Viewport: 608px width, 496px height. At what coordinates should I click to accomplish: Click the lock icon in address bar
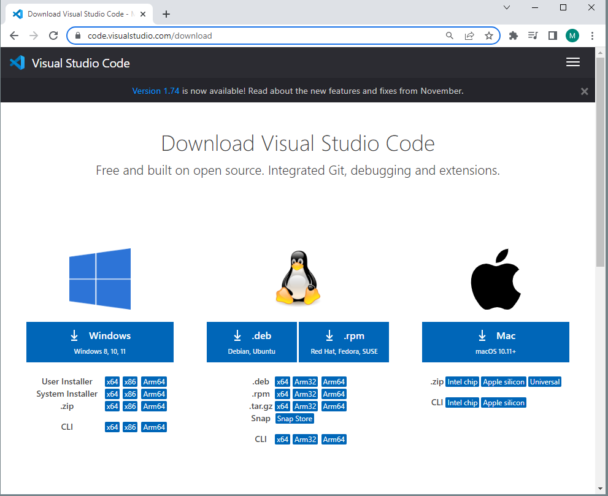(78, 36)
